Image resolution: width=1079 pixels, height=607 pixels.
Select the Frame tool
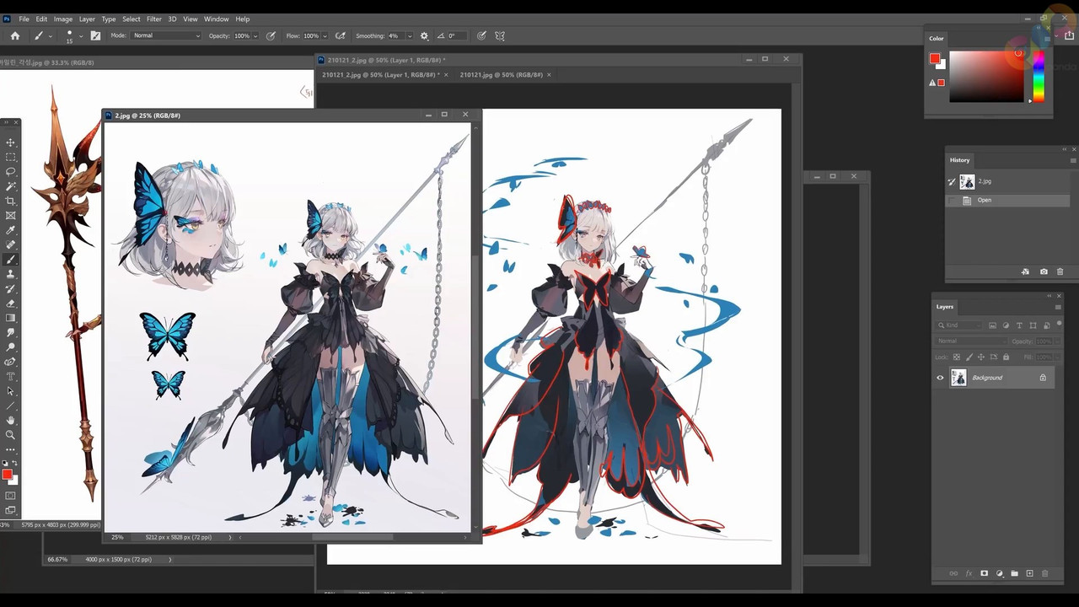tap(10, 216)
